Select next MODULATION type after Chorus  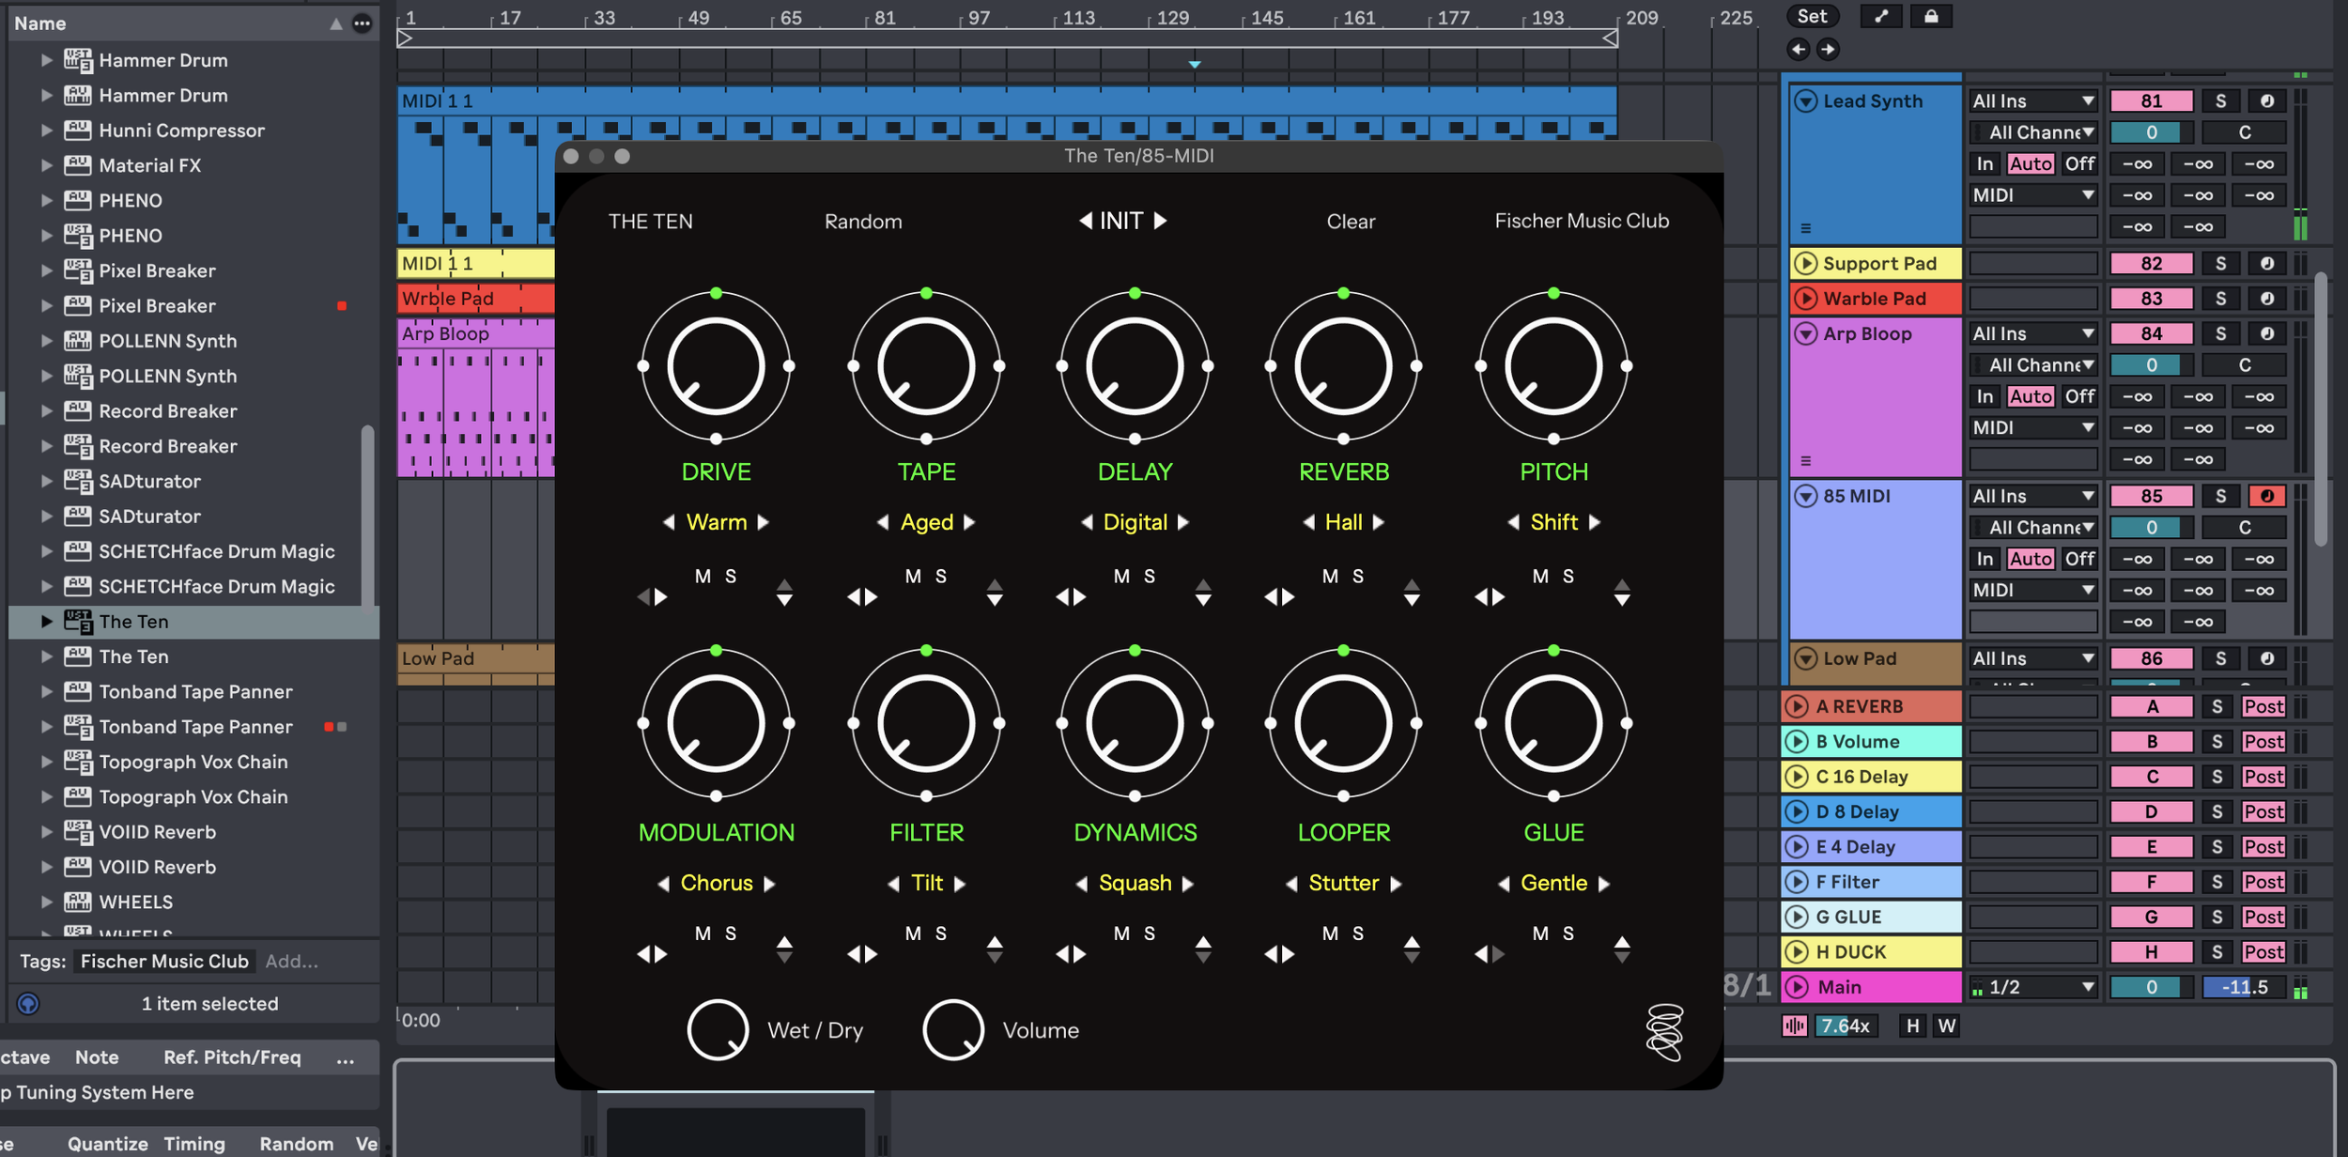tap(769, 884)
